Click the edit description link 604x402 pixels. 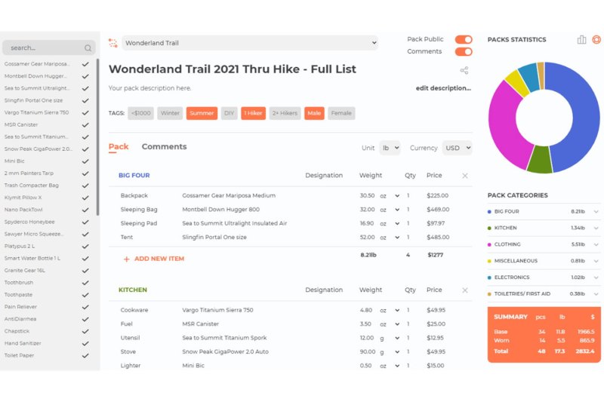443,88
